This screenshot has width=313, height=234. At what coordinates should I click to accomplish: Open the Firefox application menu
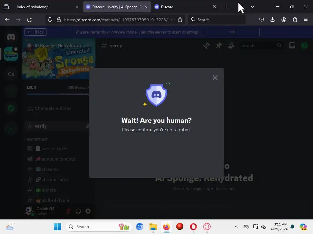click(x=306, y=20)
